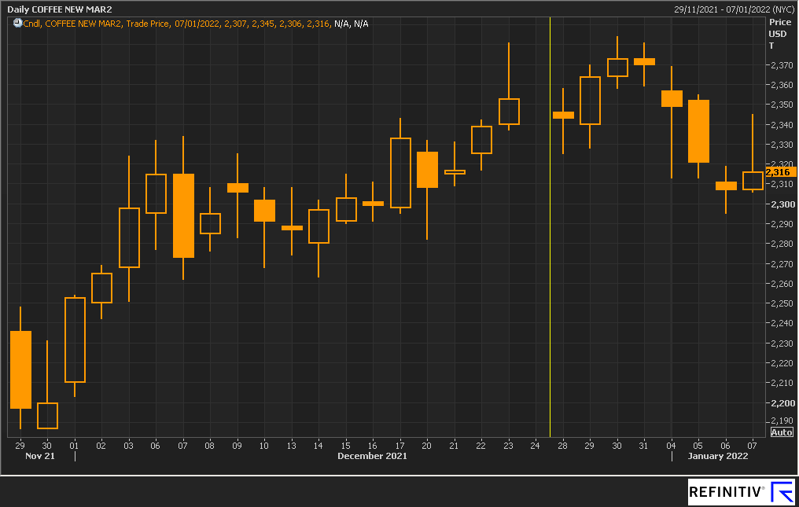This screenshot has width=799, height=507.
Task: Click the 05 January filled candlestick
Action: tap(698, 131)
